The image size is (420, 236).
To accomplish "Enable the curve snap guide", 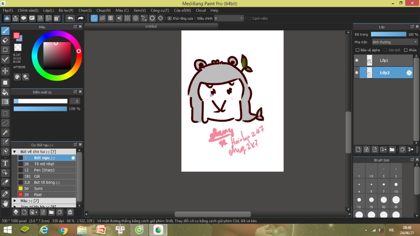I will coord(144,18).
